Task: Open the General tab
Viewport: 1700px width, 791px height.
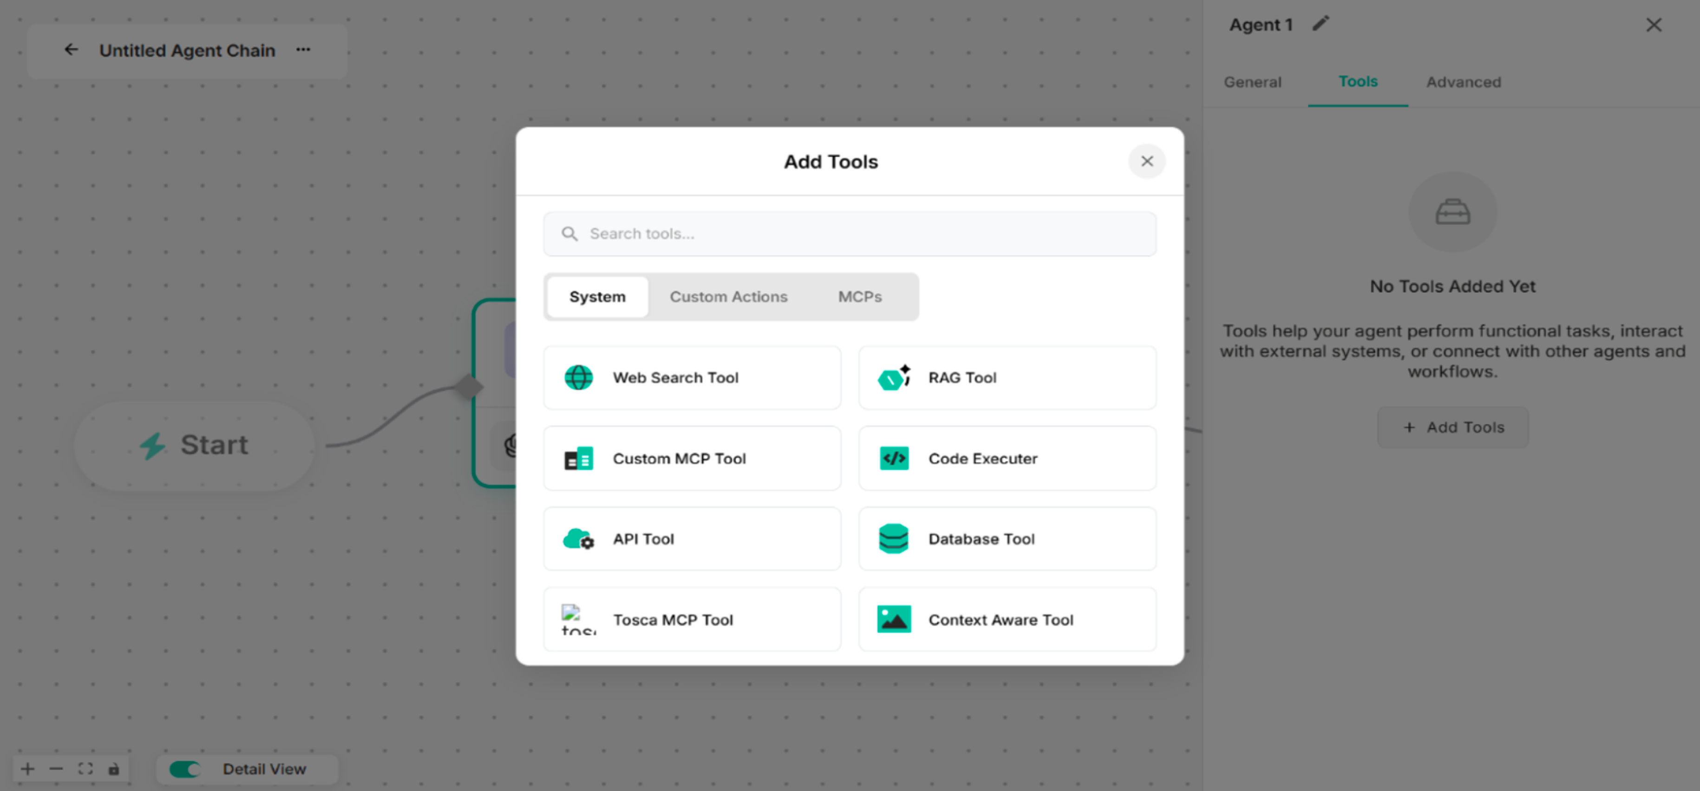Action: 1252,82
